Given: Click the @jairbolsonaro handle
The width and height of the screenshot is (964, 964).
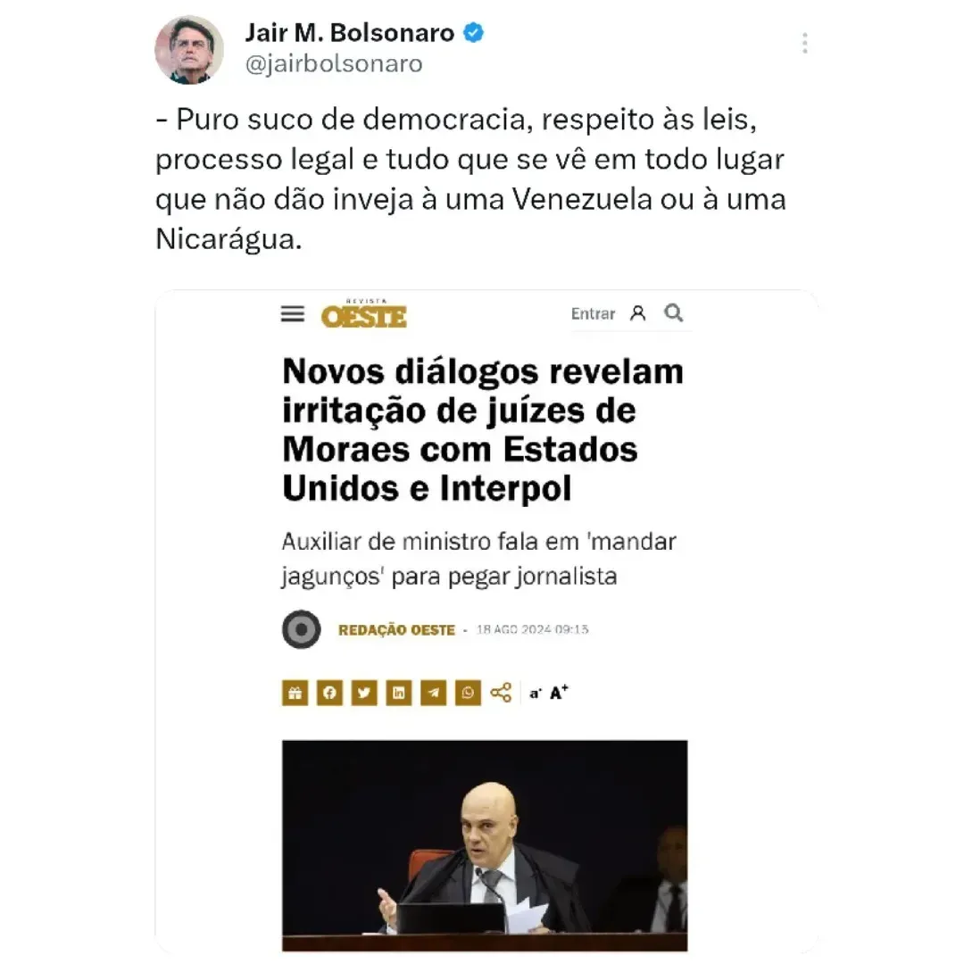Looking at the screenshot, I should [334, 63].
